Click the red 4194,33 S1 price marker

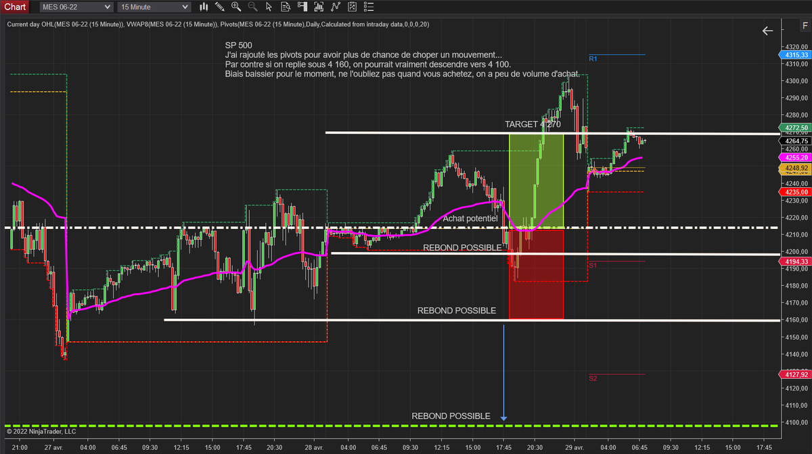[x=794, y=261]
